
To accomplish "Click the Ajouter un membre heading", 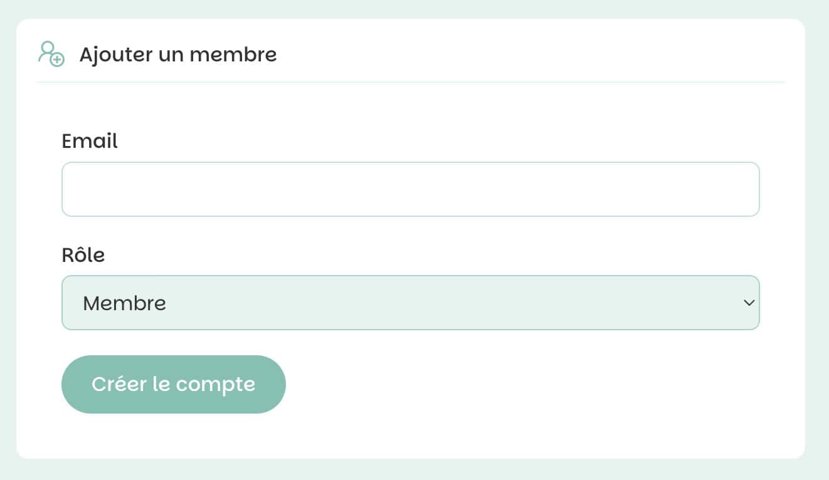I will (178, 55).
